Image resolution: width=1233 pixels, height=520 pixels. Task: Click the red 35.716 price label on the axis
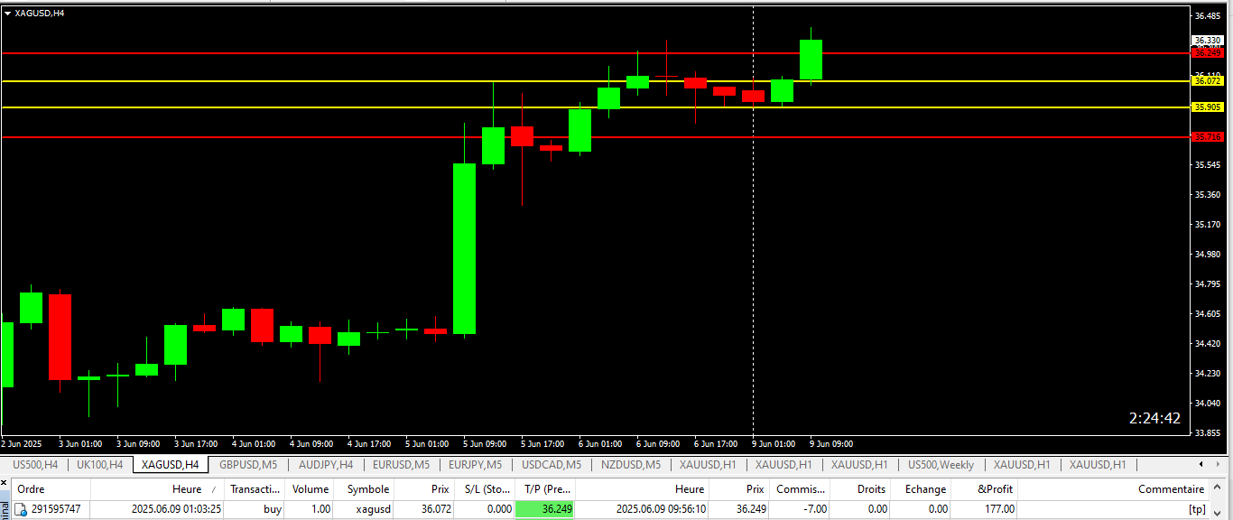tap(1207, 137)
